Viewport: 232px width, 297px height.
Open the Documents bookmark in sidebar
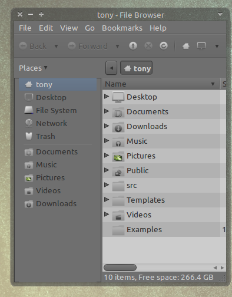click(58, 152)
